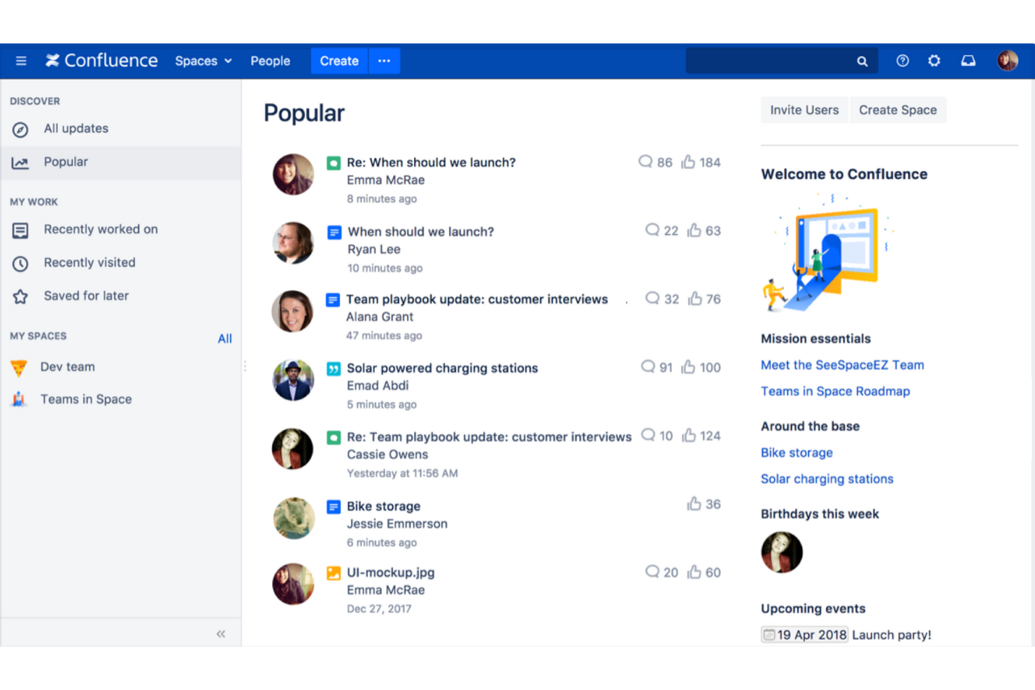This screenshot has width=1035, height=690.
Task: Open the help question mark icon
Action: click(x=902, y=61)
